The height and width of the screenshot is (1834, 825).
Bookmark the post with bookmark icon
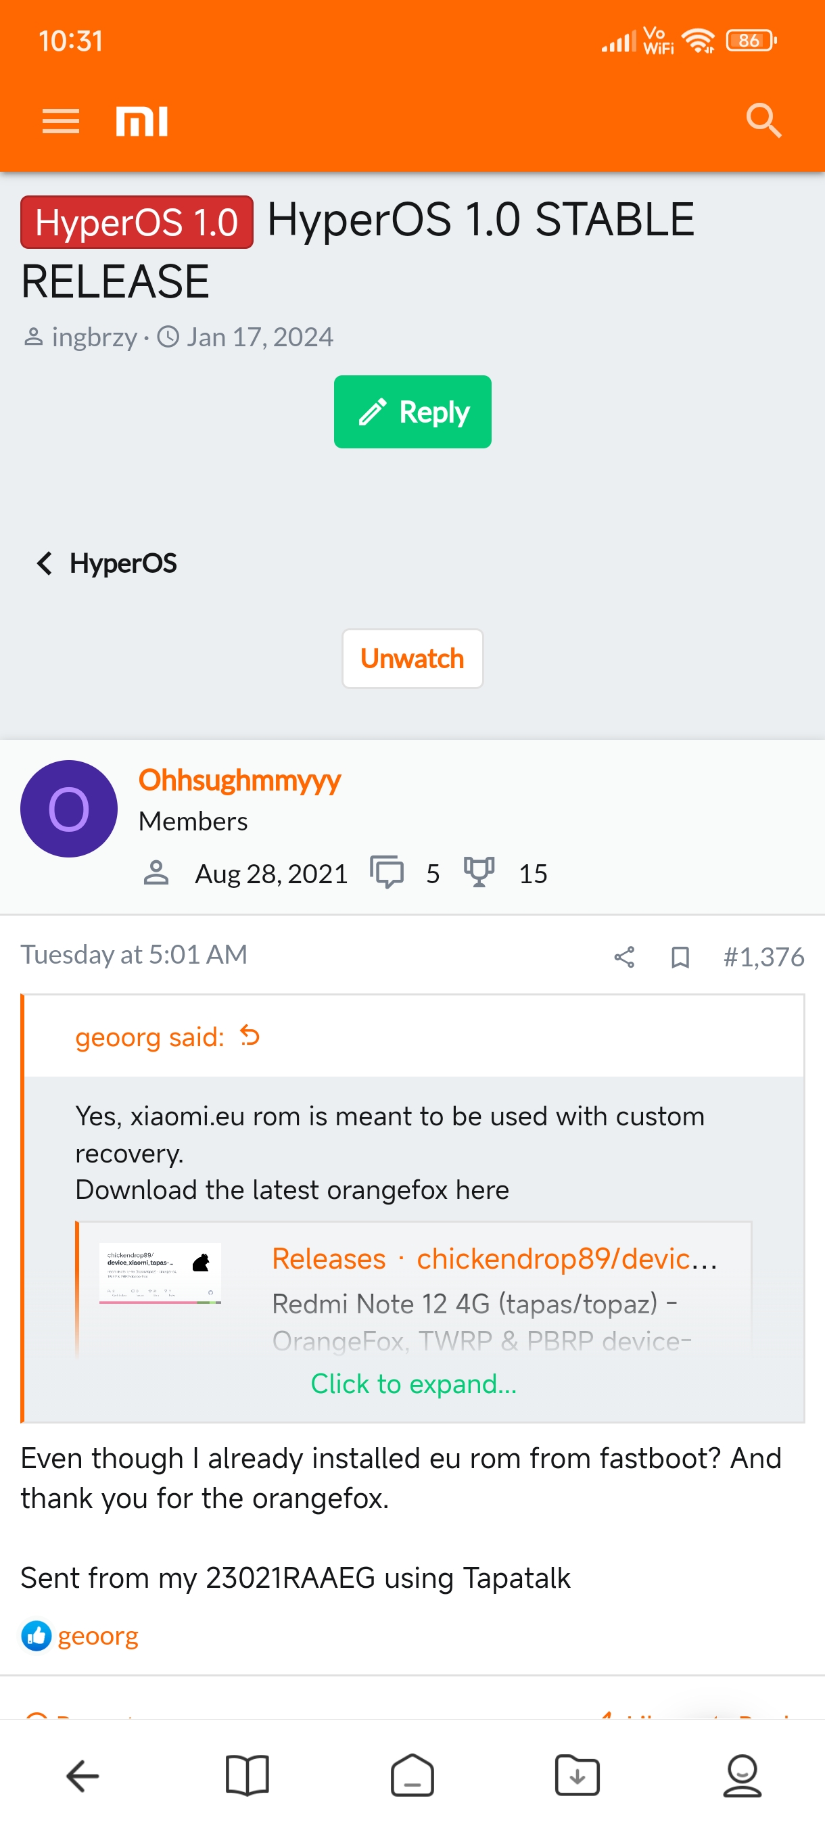click(x=680, y=957)
